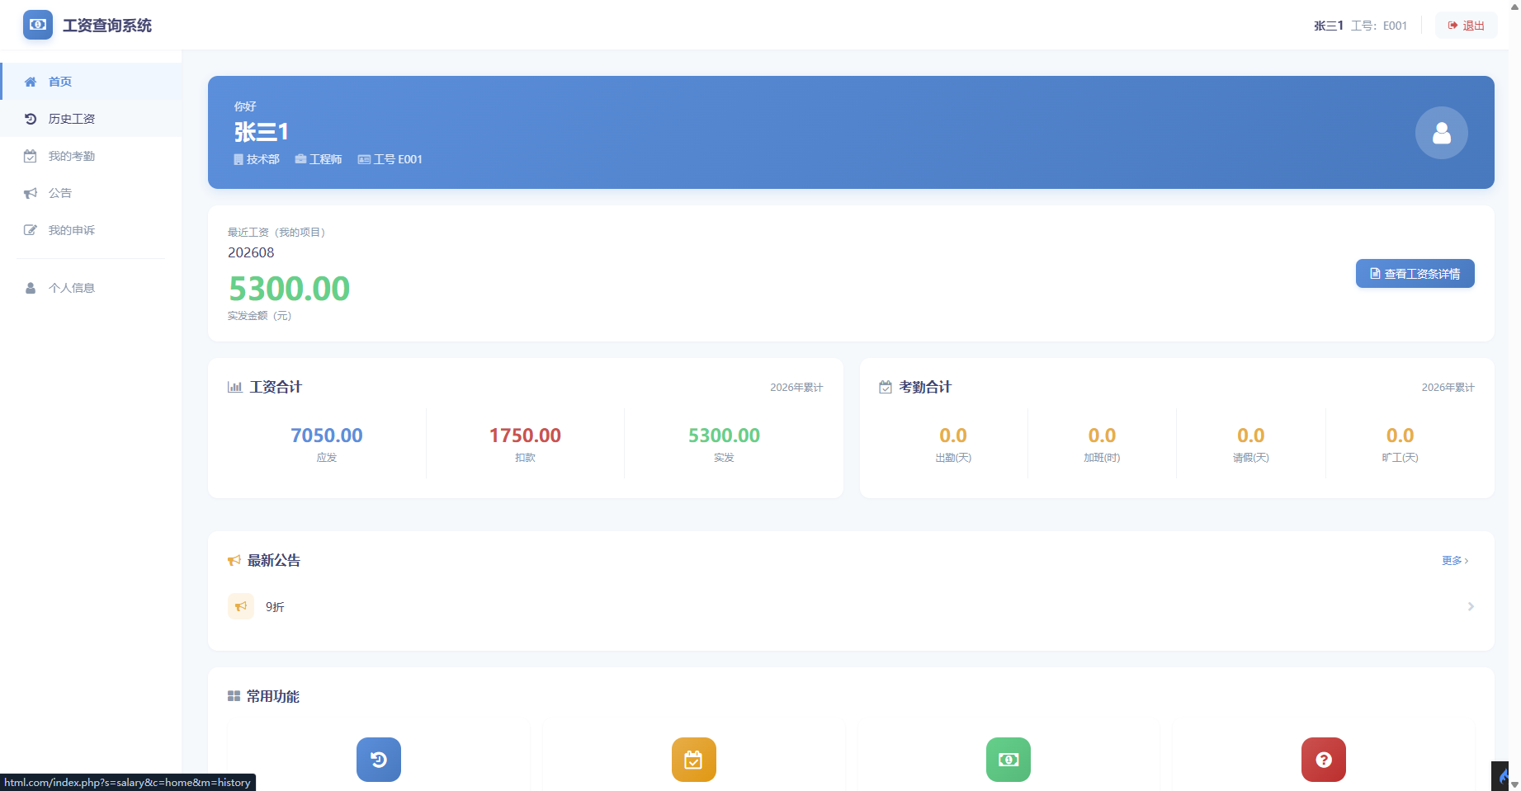Click the red question mark shortcut icon
Image resolution: width=1521 pixels, height=791 pixels.
tap(1324, 760)
